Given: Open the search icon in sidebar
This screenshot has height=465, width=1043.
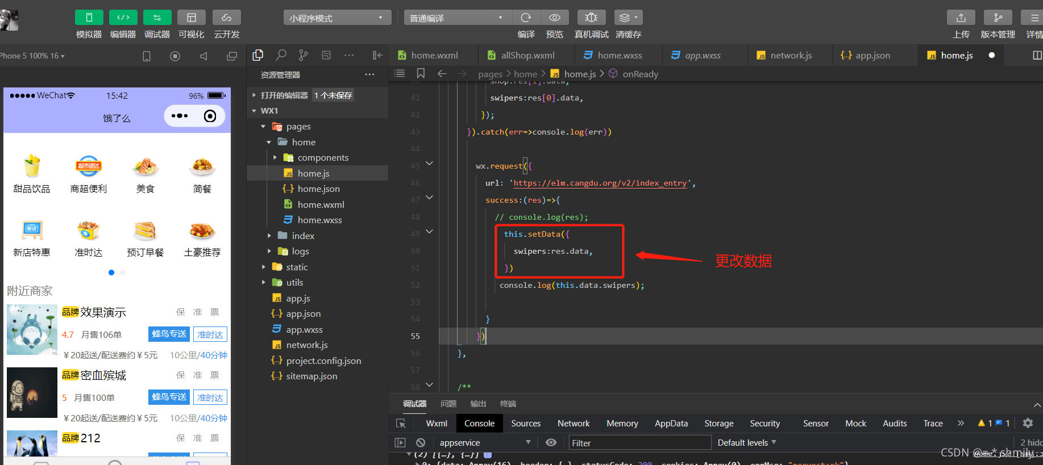Looking at the screenshot, I should [281, 55].
